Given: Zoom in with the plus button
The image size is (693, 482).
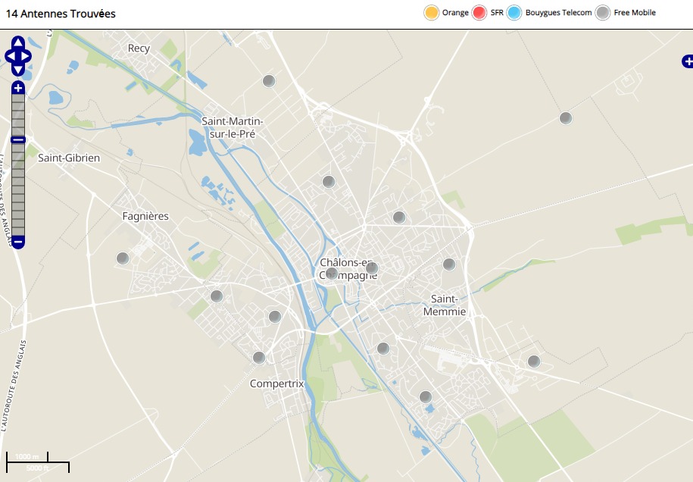Looking at the screenshot, I should pos(18,88).
